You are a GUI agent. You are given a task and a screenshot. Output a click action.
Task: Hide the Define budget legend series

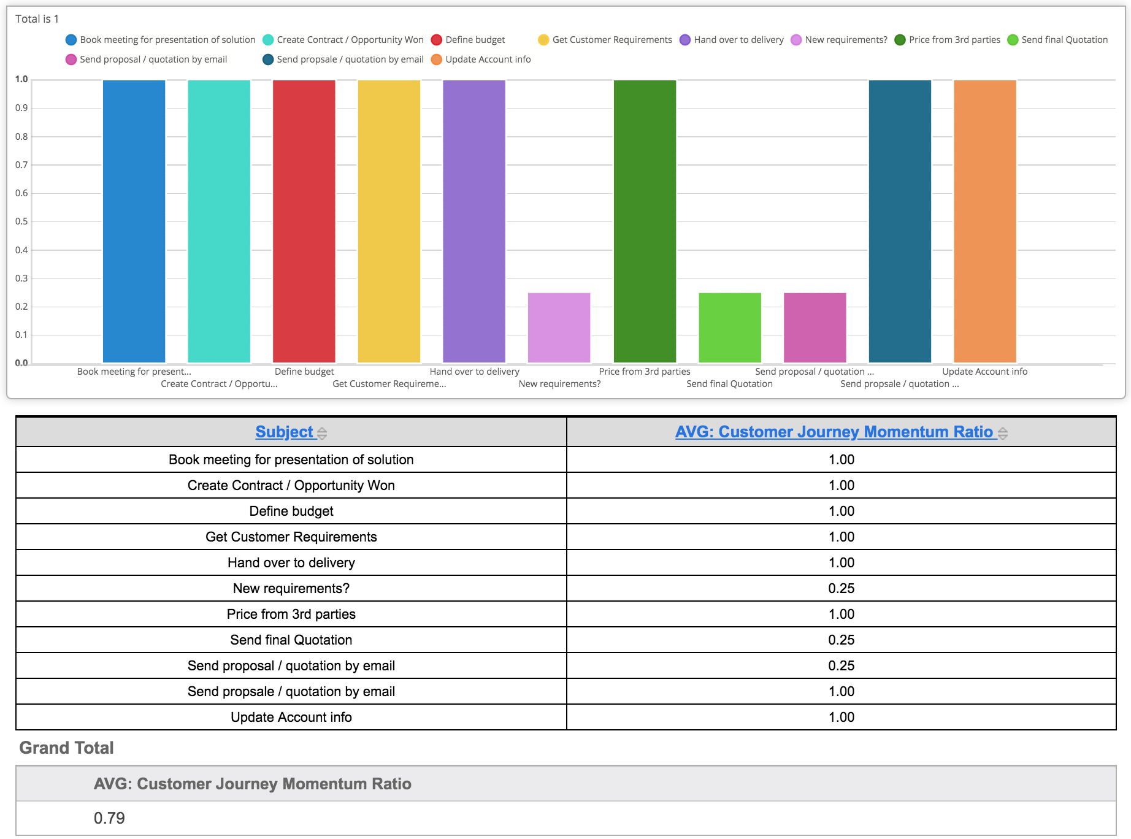pos(437,40)
